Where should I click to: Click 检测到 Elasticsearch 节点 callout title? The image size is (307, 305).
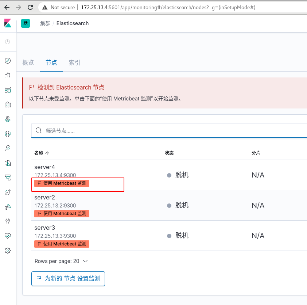71,87
